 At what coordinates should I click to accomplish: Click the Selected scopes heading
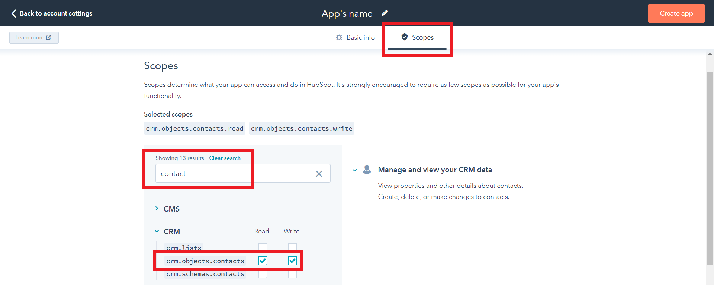(x=168, y=114)
